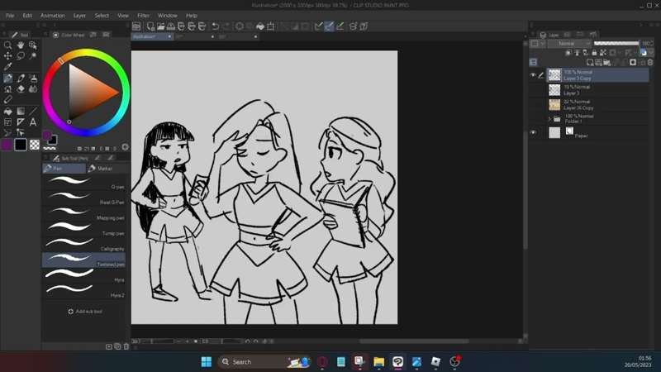This screenshot has width=661, height=372.
Task: Click the Add sub tool button
Action: [85, 312]
